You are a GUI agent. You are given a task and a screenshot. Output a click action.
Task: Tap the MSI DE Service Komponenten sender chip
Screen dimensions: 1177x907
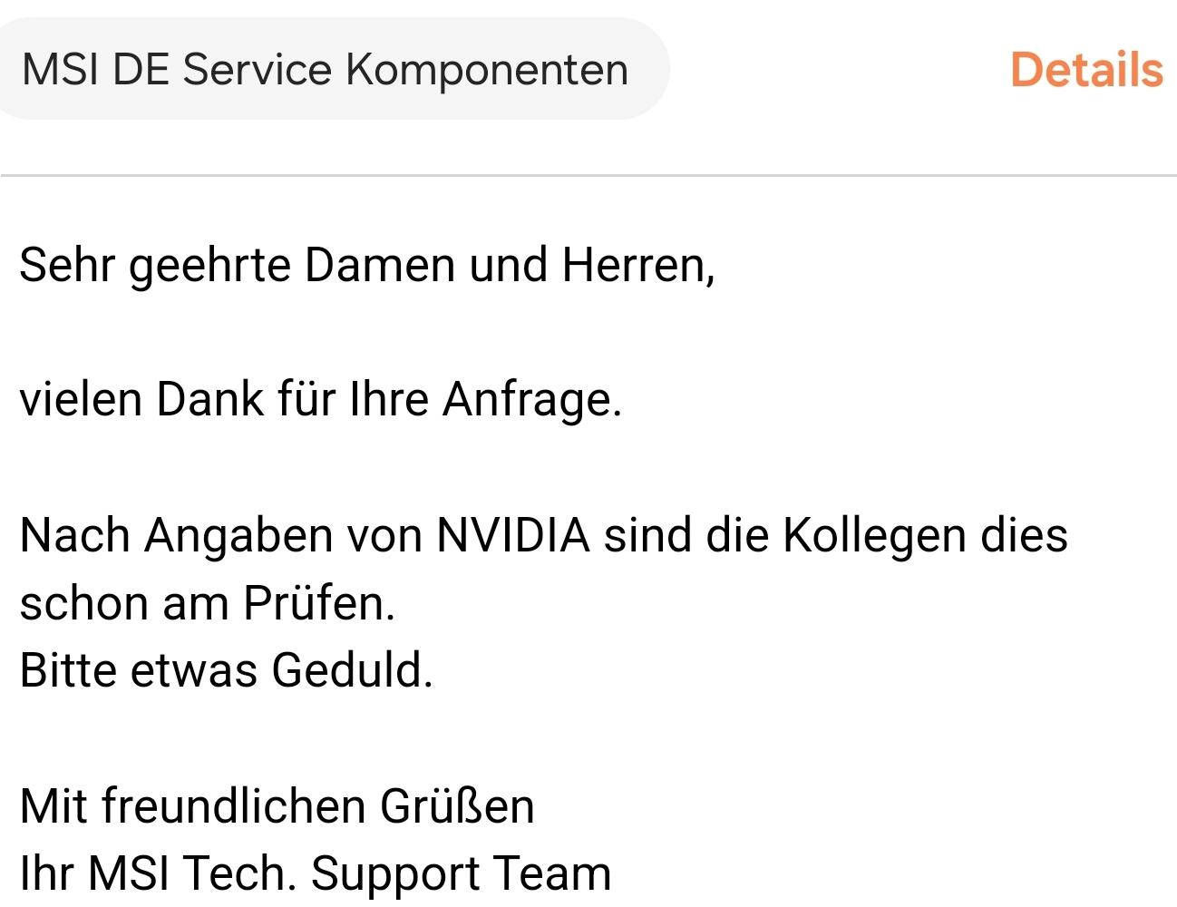pyautogui.click(x=325, y=70)
